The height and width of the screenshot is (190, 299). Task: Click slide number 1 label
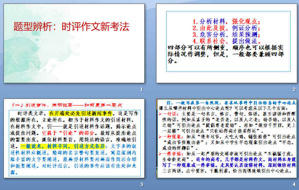(142, 90)
